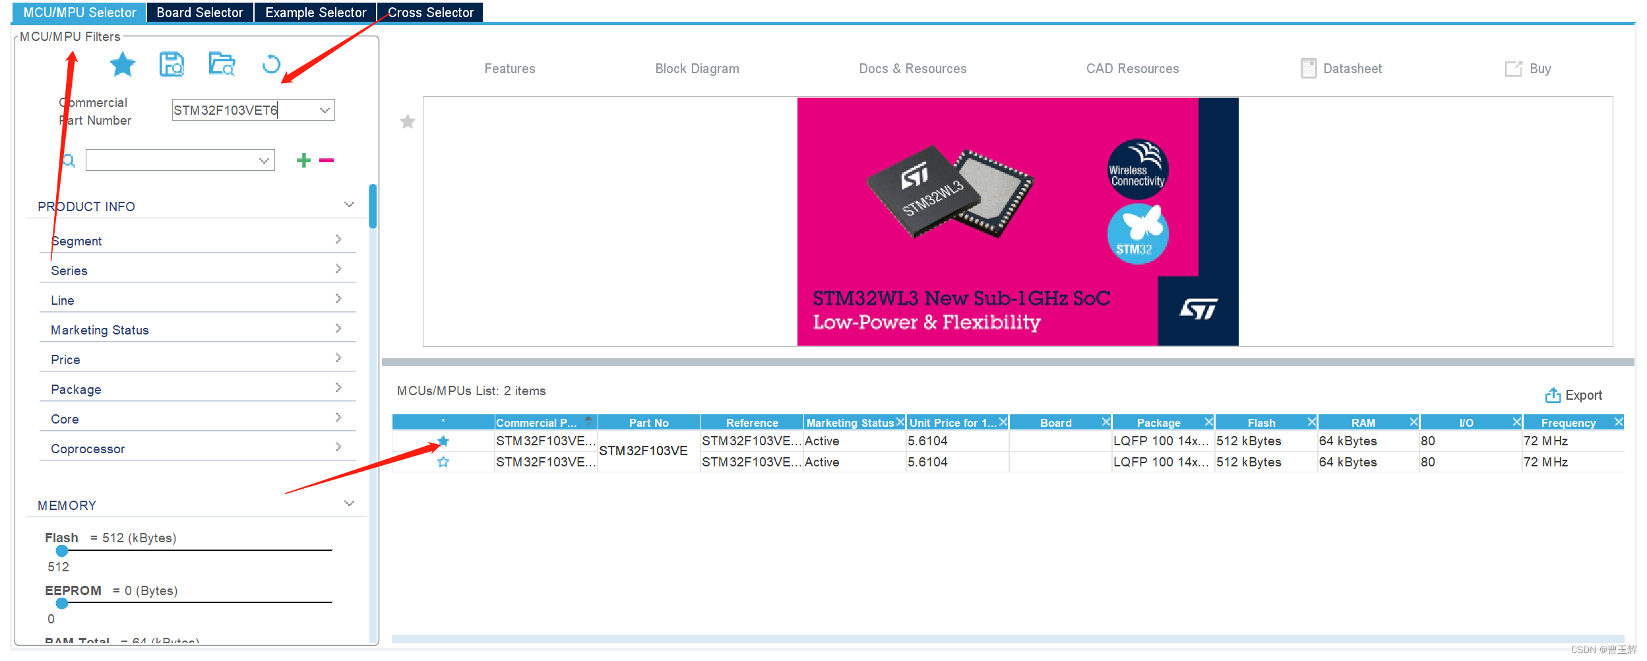Viewport: 1647px width, 661px height.
Task: Switch to the Example Selector tab
Action: tap(315, 13)
